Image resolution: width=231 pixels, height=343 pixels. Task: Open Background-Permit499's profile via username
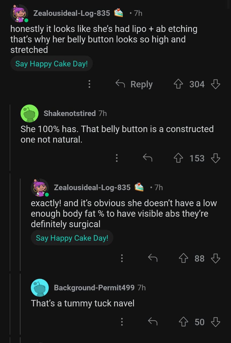94,288
